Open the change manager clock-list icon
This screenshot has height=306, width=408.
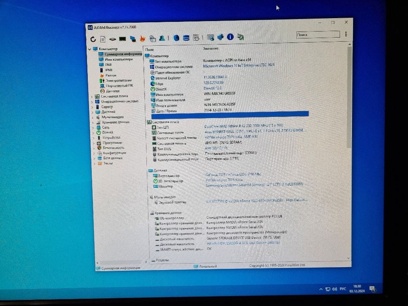(x=196, y=38)
